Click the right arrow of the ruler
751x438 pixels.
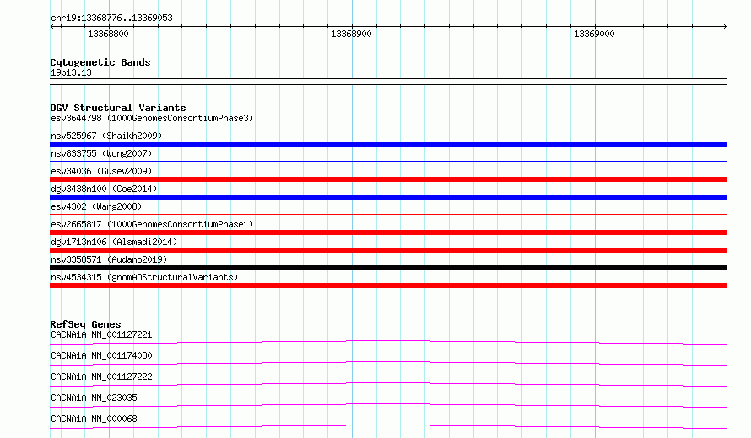[x=724, y=27]
